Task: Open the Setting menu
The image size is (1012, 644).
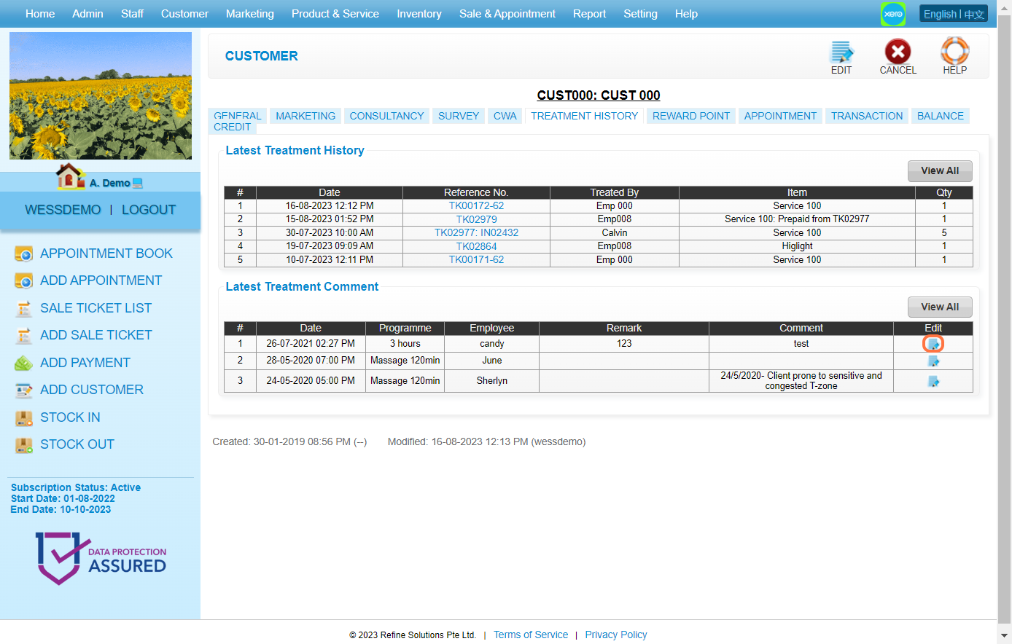Action: (x=640, y=14)
